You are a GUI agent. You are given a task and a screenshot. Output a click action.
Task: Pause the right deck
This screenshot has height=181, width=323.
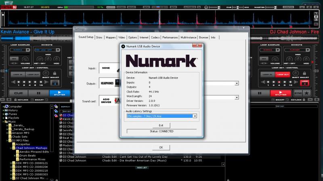260,93
